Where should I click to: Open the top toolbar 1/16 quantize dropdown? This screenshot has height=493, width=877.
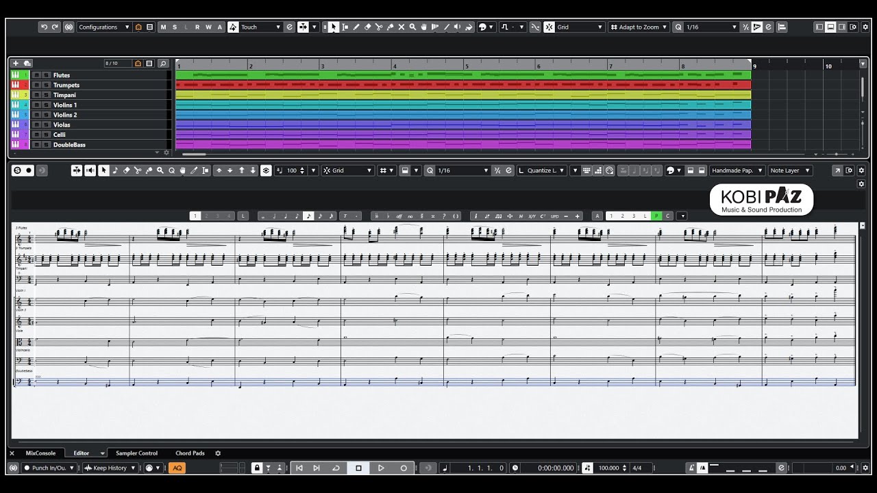click(711, 27)
